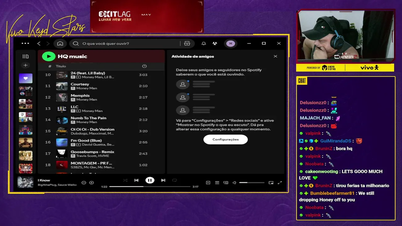Close the Atividade de amigos panel
Screen dimensions: 402x226
[275, 56]
